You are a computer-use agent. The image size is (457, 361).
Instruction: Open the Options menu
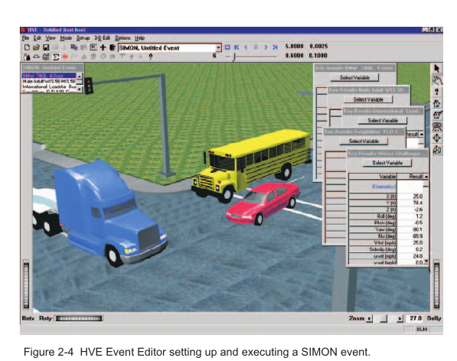(122, 38)
